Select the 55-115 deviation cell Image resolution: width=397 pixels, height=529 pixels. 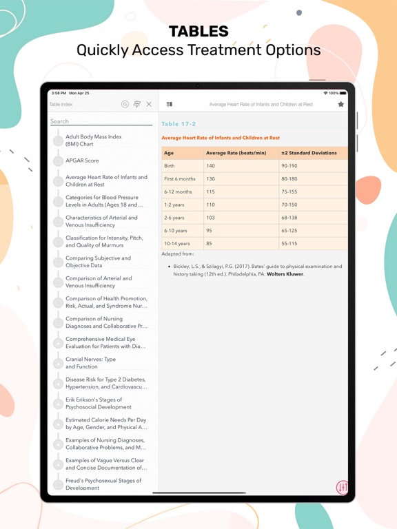click(314, 244)
